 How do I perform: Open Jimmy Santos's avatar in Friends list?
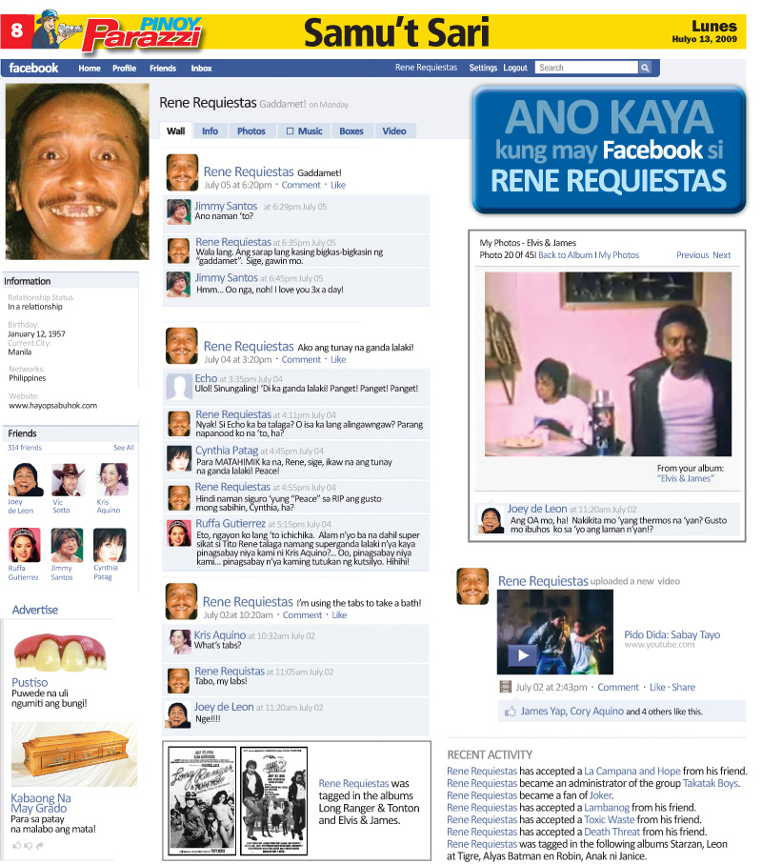tap(67, 546)
